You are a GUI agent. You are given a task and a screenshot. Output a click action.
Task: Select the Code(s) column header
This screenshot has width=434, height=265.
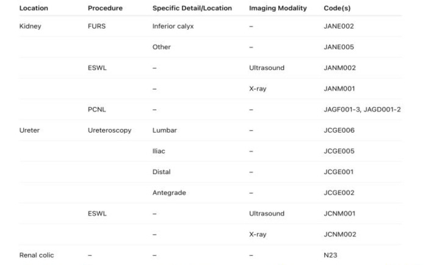point(337,9)
